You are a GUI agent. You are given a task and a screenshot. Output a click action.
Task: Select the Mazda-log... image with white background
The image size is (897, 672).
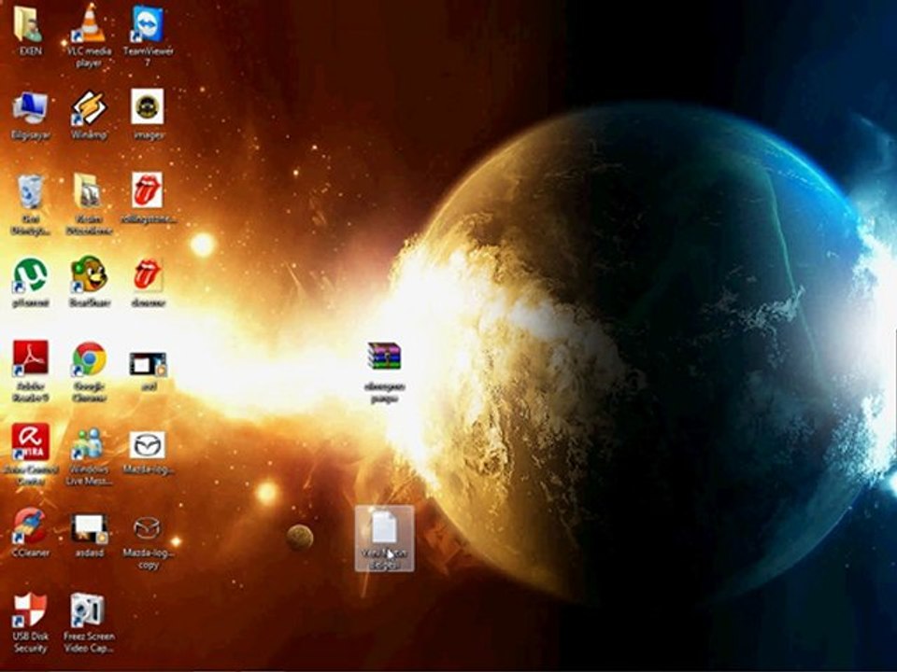pos(147,444)
